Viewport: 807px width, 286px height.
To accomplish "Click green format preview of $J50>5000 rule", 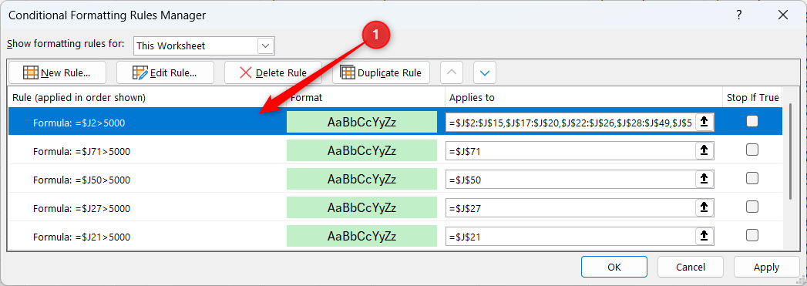I will pos(361,179).
